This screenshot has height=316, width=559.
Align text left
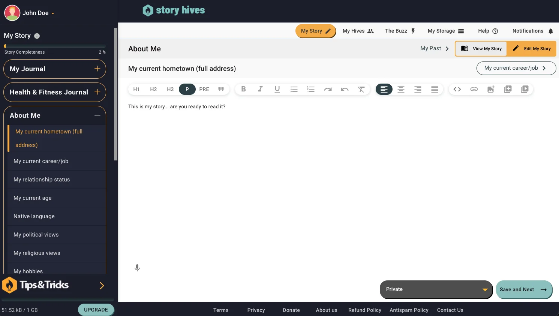point(384,89)
